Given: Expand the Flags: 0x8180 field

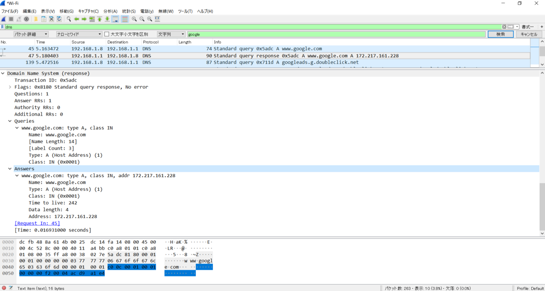Looking at the screenshot, I should [x=10, y=87].
